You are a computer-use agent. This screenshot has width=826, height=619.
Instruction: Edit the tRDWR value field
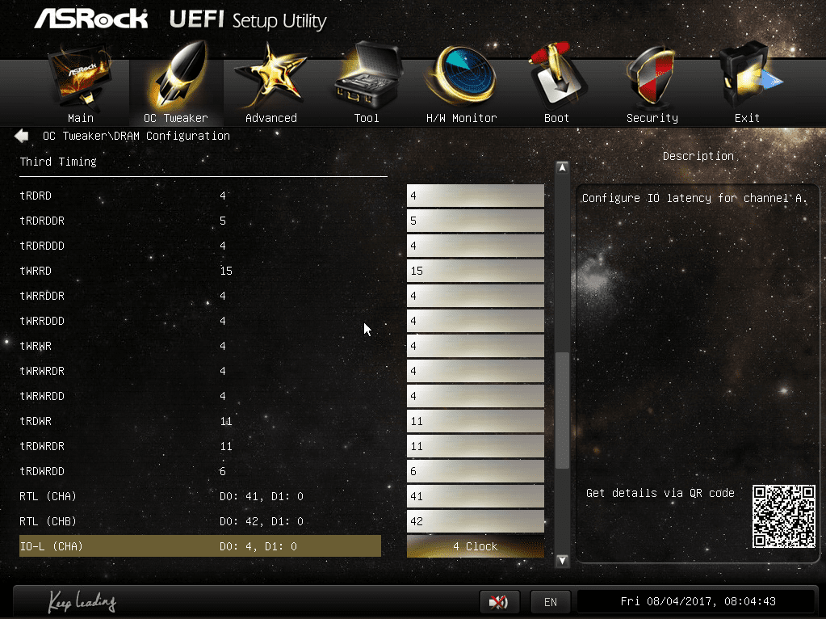(475, 421)
